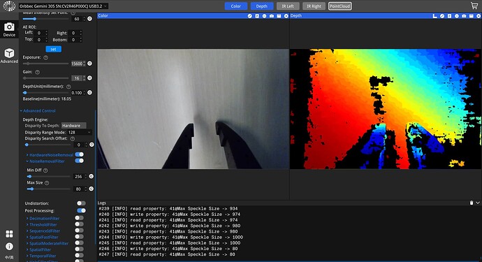The width and height of the screenshot is (482, 262).
Task: Click the Orbbec logo at top left
Action: pos(9,6)
